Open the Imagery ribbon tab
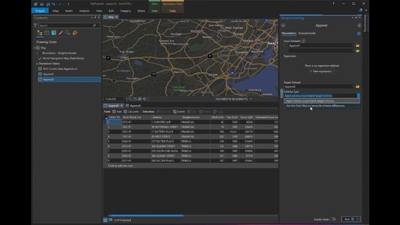The image size is (400, 225). 126,11
